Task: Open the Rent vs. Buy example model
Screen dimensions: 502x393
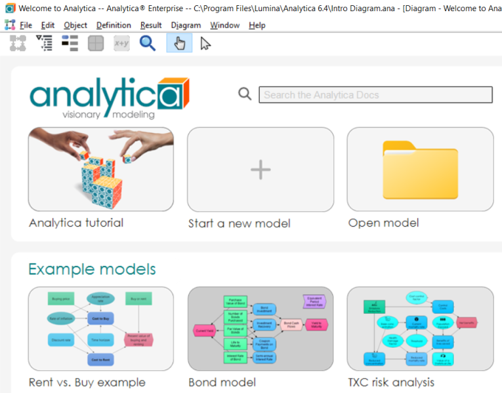Action: pyautogui.click(x=101, y=328)
